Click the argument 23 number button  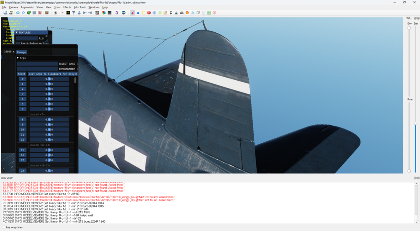pyautogui.click(x=23, y=171)
